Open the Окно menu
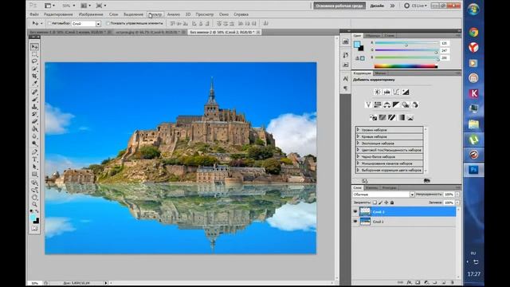Viewport: 510px width, 287px height. tap(224, 14)
